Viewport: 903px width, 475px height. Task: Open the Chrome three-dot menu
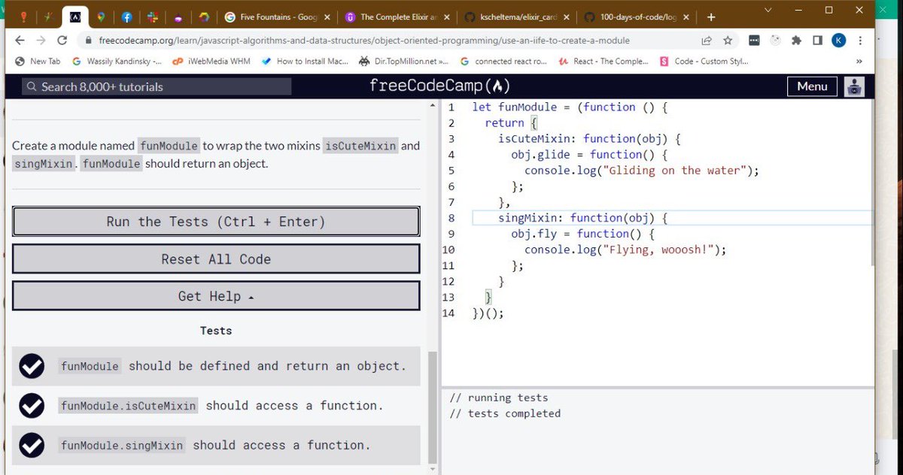[860, 41]
